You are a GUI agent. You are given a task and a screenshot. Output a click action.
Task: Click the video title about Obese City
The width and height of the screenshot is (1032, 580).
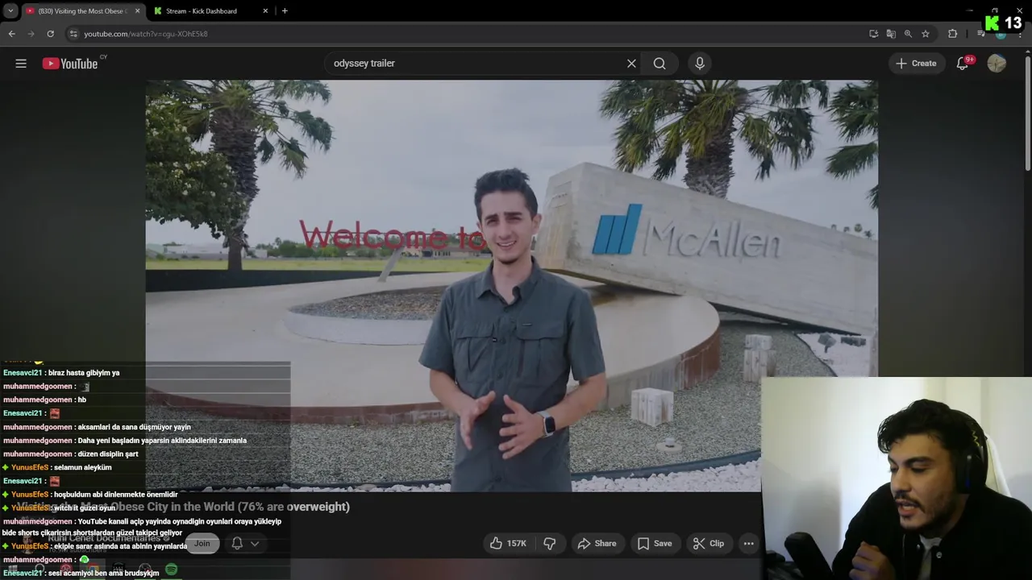click(182, 507)
